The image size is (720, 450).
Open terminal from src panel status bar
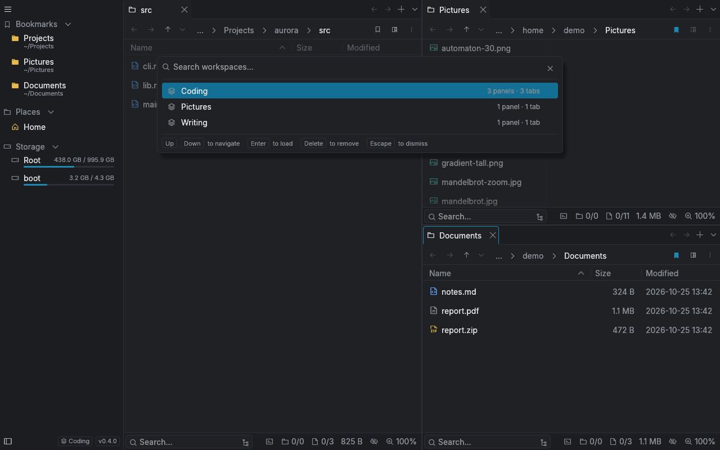coord(269,442)
